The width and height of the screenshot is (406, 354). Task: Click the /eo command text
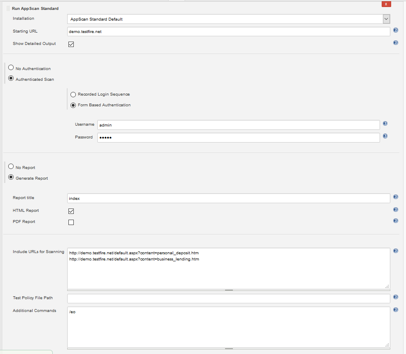[72, 312]
